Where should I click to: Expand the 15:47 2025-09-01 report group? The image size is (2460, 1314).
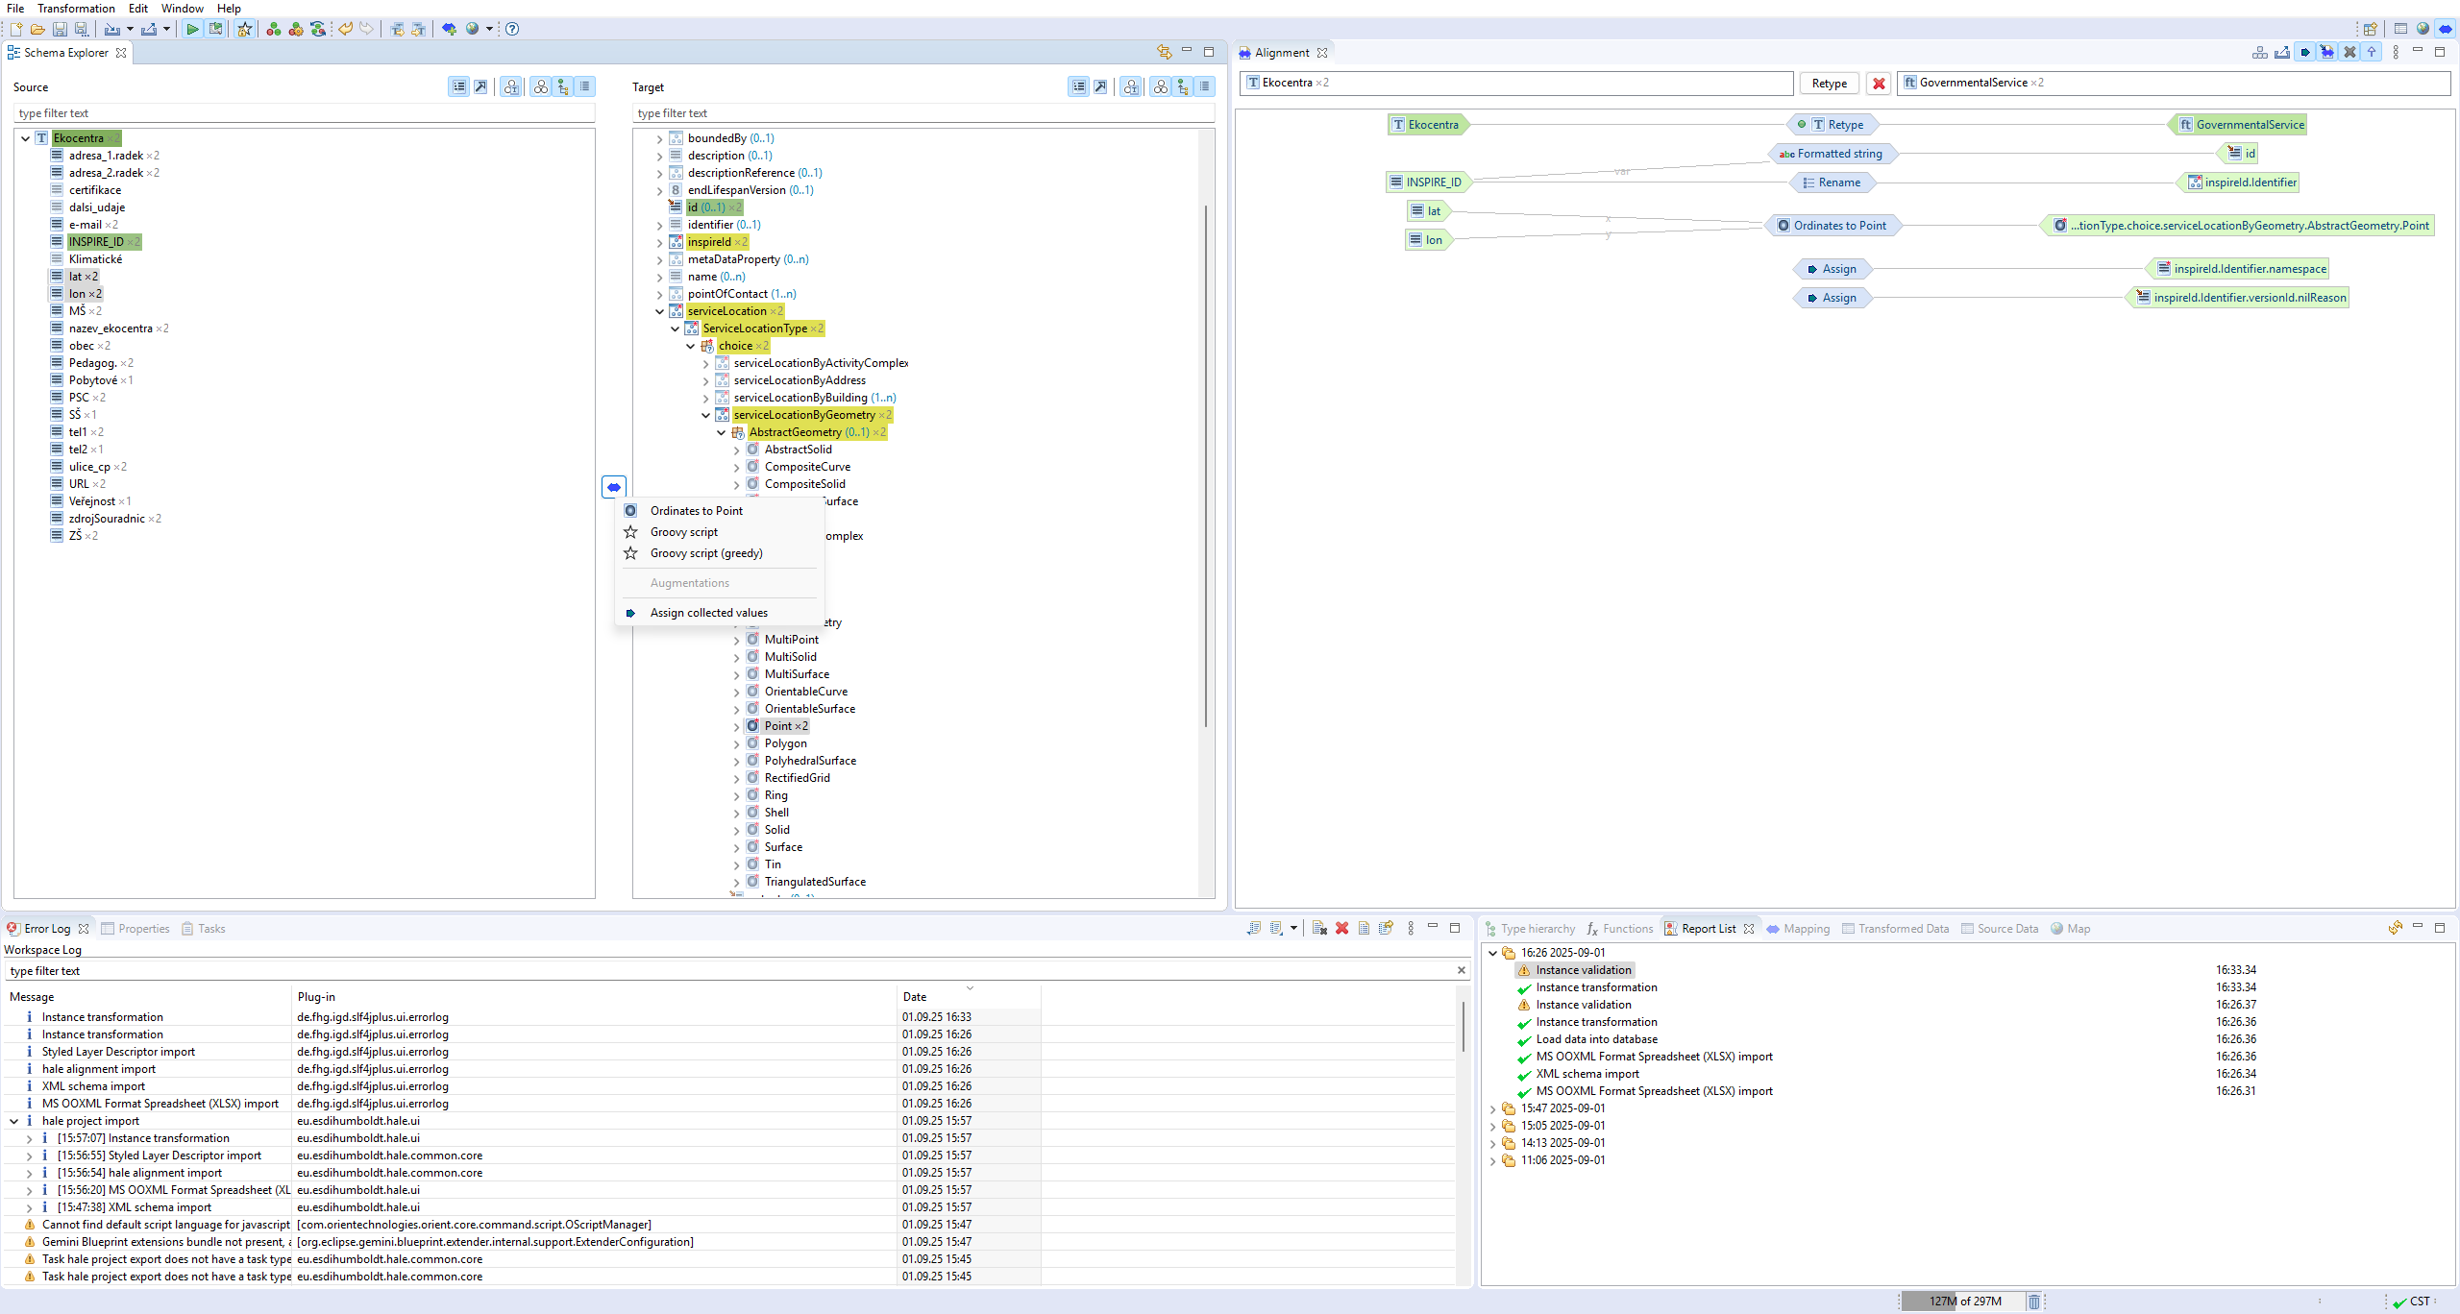1492,1108
